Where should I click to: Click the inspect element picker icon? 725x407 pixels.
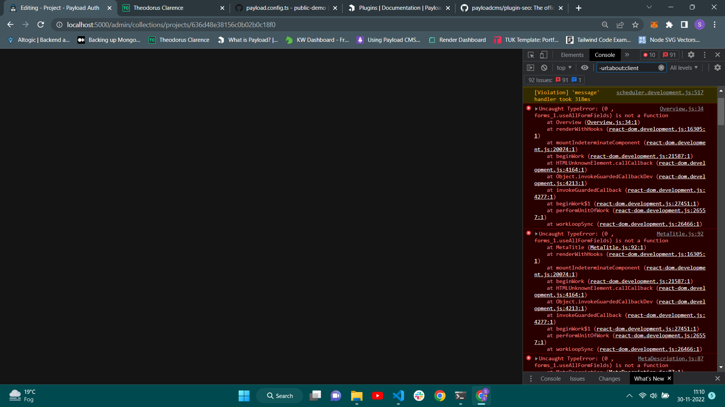pyautogui.click(x=531, y=55)
